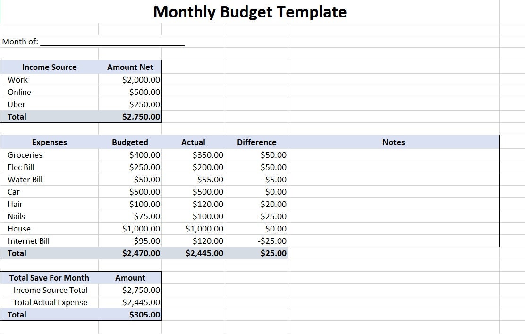Select the Notes column header

coord(393,142)
